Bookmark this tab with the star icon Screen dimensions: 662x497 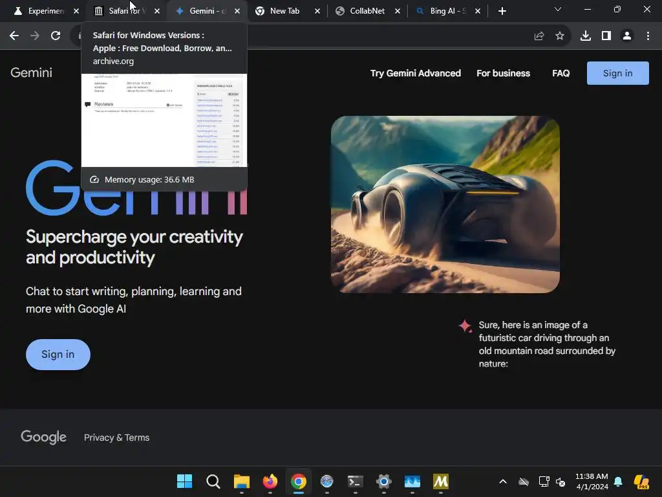click(560, 36)
